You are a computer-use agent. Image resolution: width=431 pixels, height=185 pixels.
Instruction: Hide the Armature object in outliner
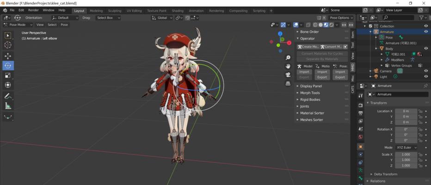(426, 31)
